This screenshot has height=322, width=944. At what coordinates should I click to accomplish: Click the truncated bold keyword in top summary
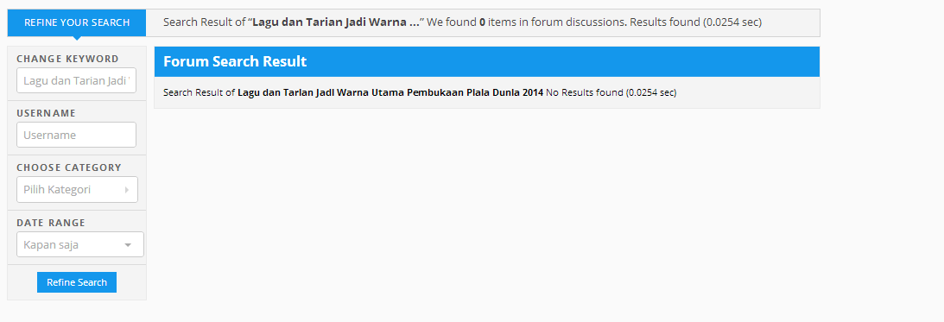click(x=336, y=22)
